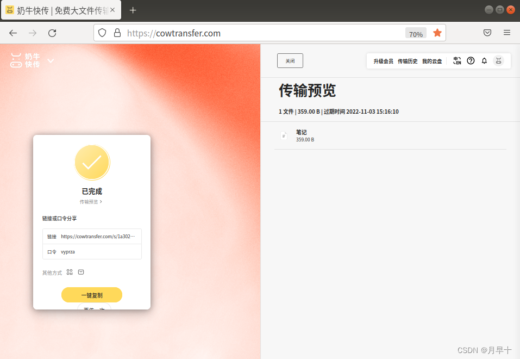The image size is (520, 359).
Task: Click the 链接或口令分享 label
Action: [x=59, y=219]
